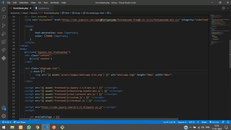Select the front.blade.php tab
Screen dimensions: 231x130
(21, 8)
